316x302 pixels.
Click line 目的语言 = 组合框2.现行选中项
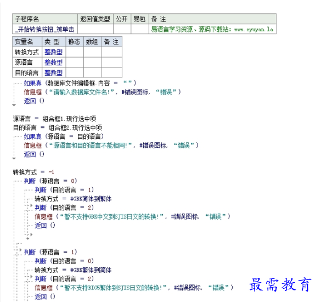click(58, 127)
